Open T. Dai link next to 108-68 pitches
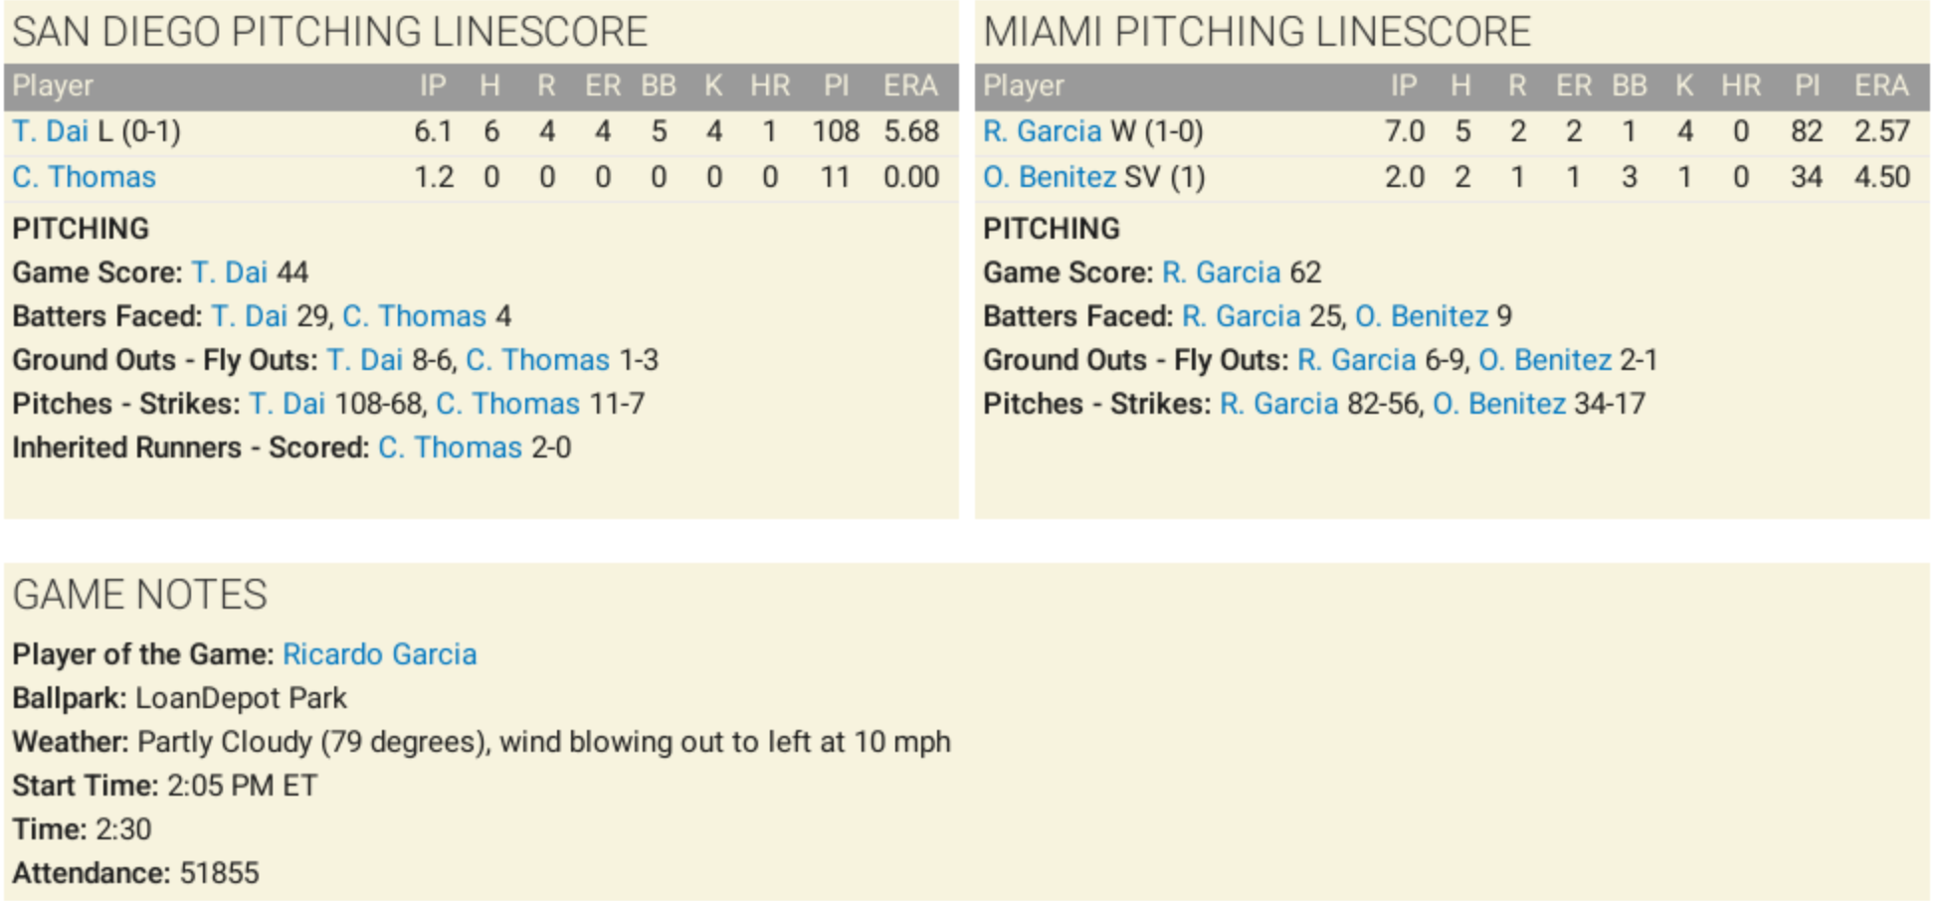Viewport: 1940px width, 901px height. click(287, 404)
